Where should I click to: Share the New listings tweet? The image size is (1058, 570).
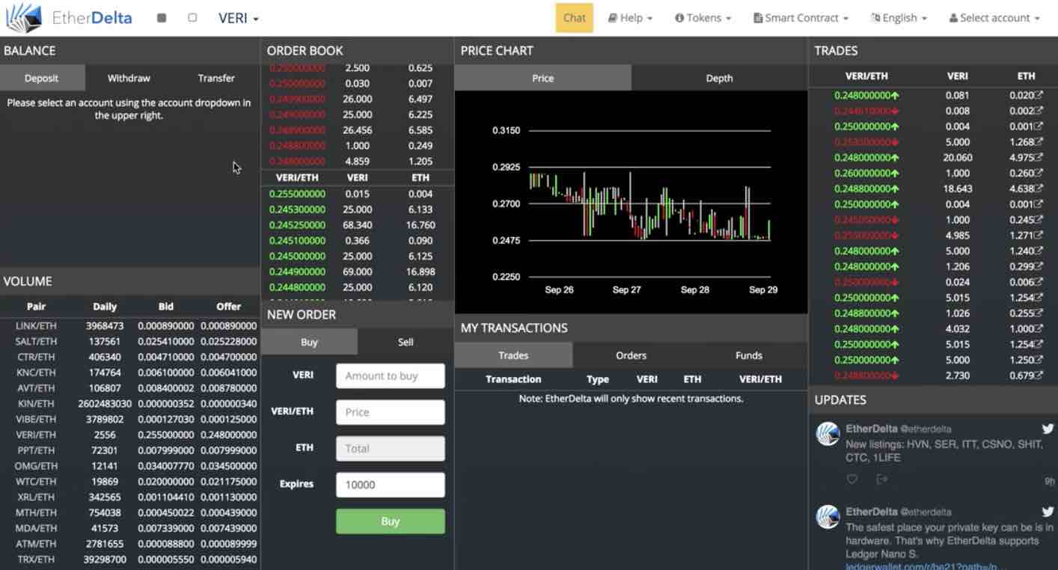(x=881, y=479)
